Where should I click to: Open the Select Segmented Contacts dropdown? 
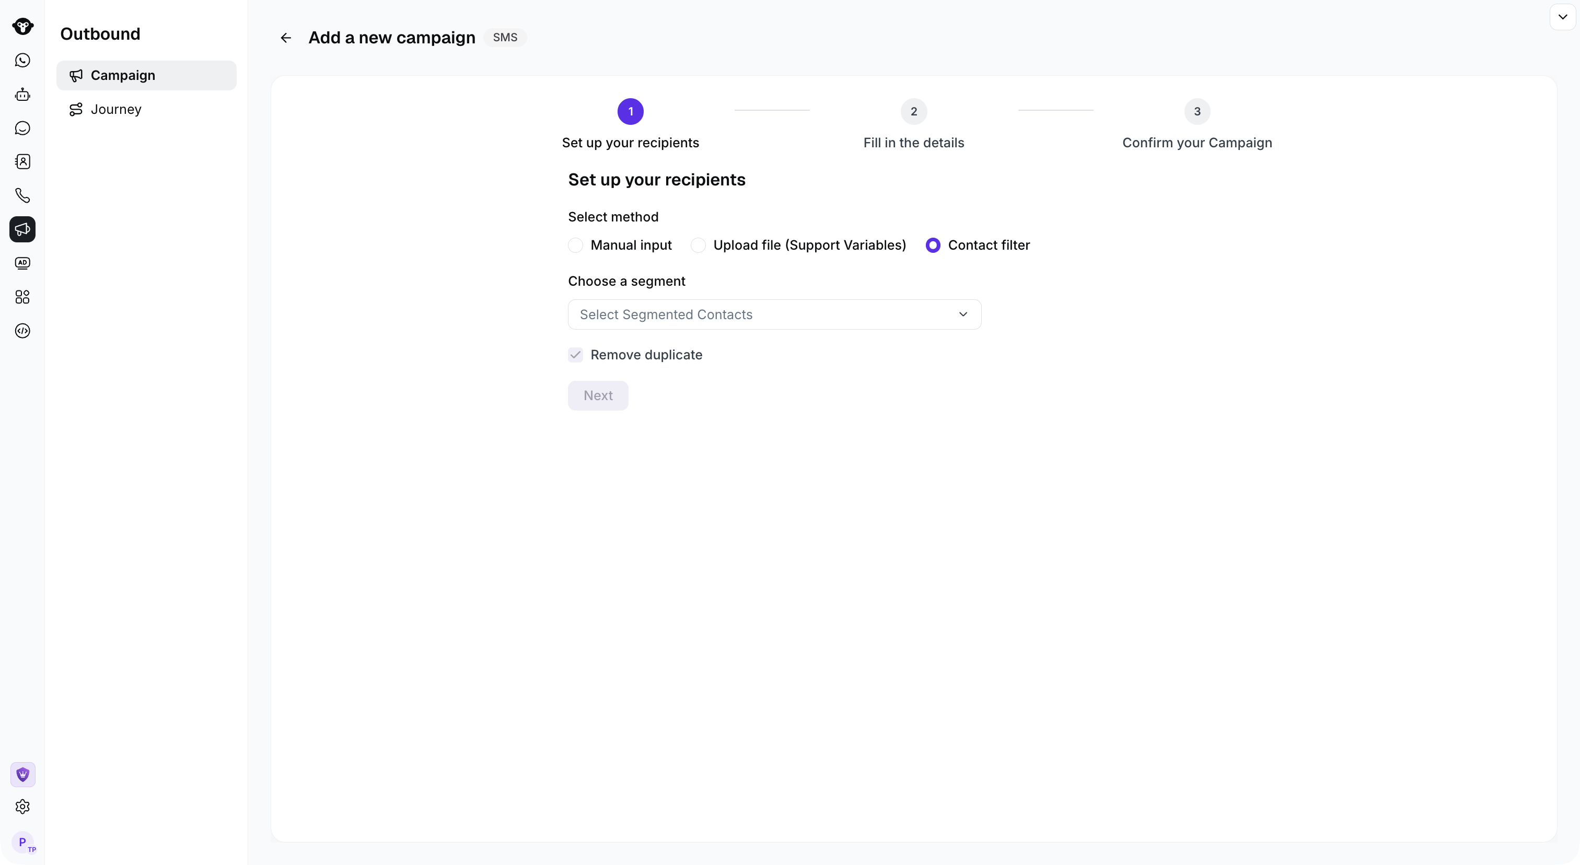[775, 314]
